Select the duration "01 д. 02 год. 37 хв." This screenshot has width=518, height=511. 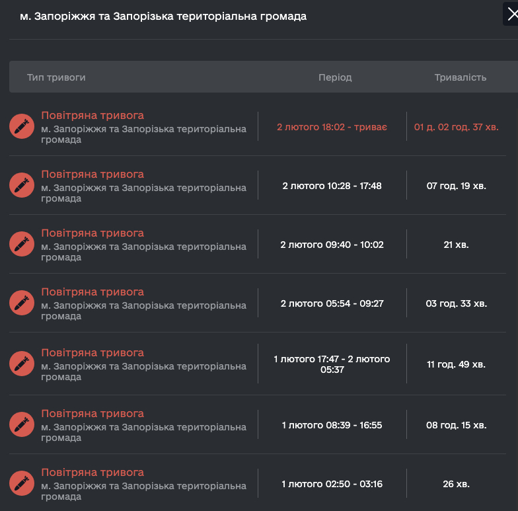tap(456, 127)
